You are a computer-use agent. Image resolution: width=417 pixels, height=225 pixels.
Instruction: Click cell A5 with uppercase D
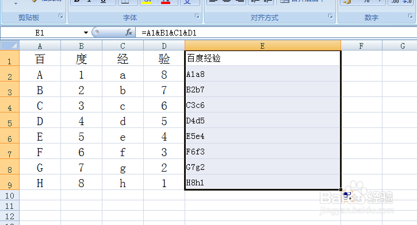(40, 120)
